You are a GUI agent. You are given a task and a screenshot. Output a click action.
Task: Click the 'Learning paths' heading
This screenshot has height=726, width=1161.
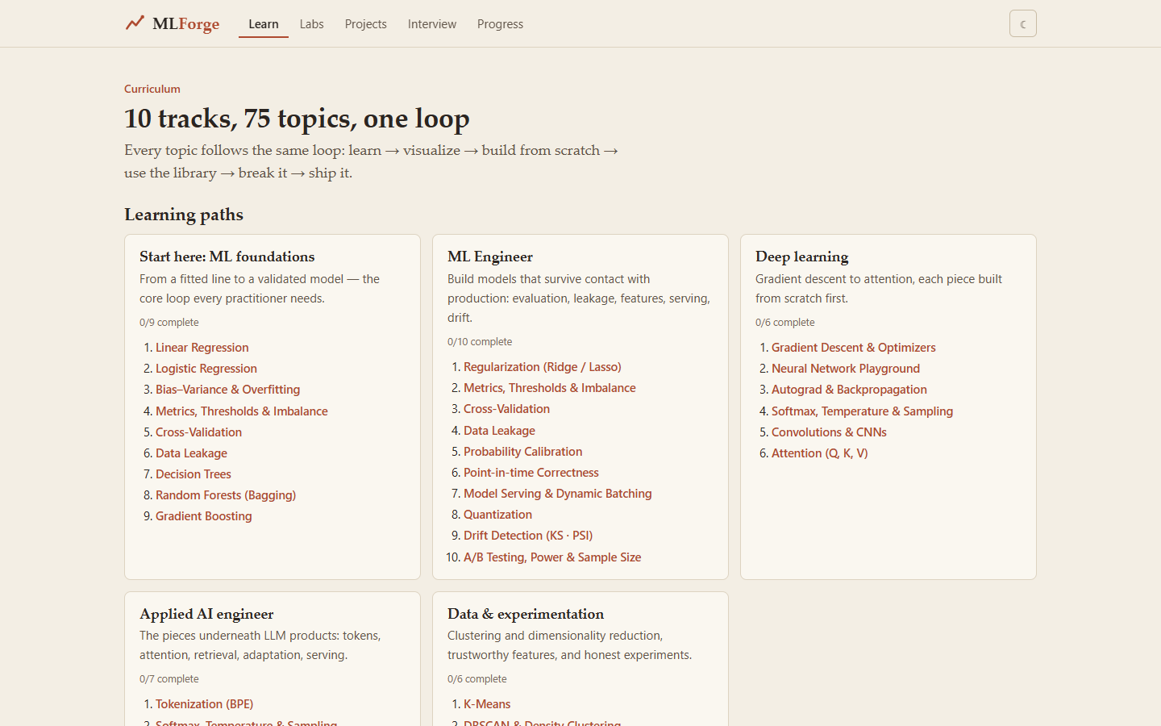coord(184,215)
